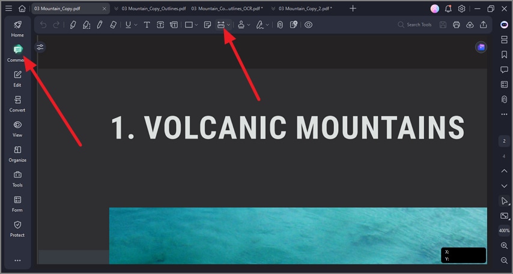Select the Text Box tool

[x=160, y=25]
